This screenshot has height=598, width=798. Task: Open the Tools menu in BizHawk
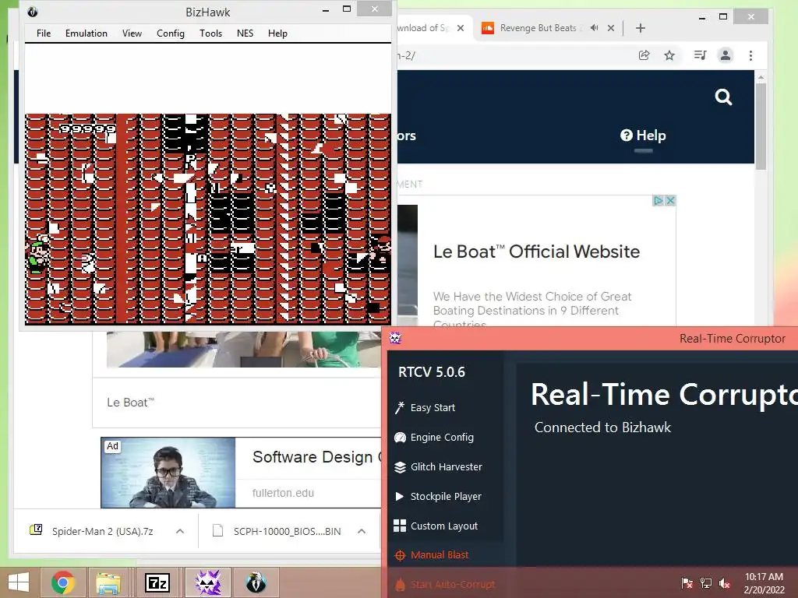pyautogui.click(x=210, y=33)
